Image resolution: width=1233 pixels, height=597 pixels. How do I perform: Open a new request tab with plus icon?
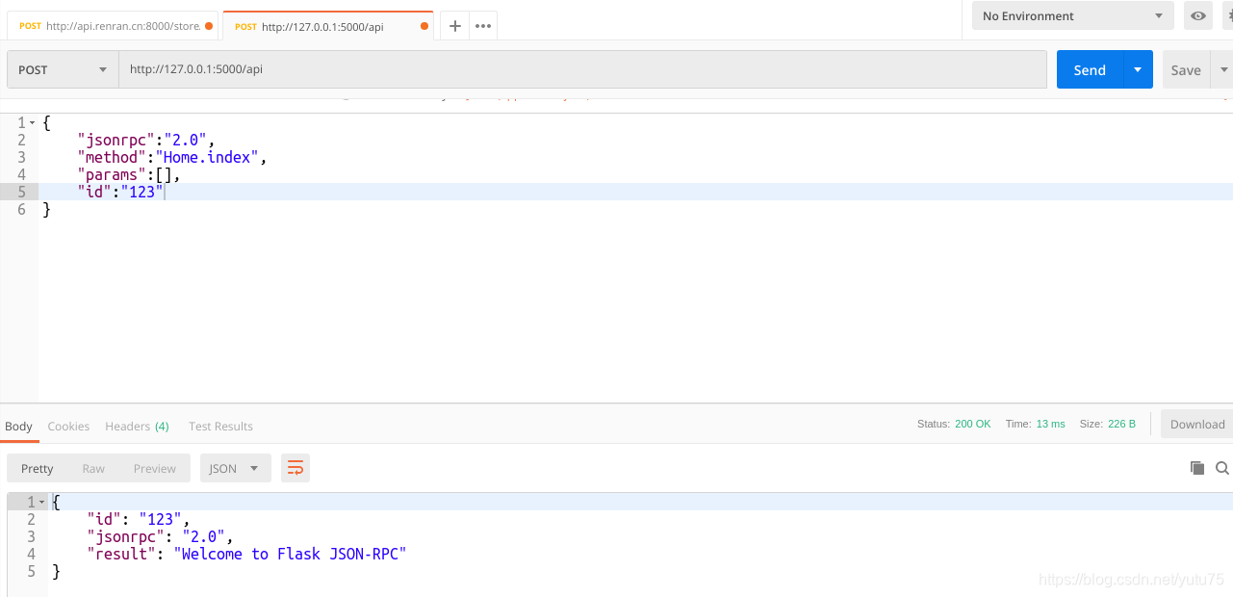pyautogui.click(x=454, y=25)
